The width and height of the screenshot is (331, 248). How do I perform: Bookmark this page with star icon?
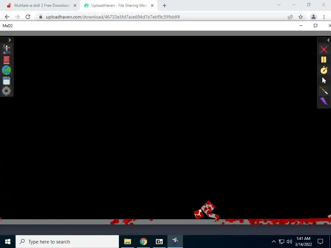(301, 17)
